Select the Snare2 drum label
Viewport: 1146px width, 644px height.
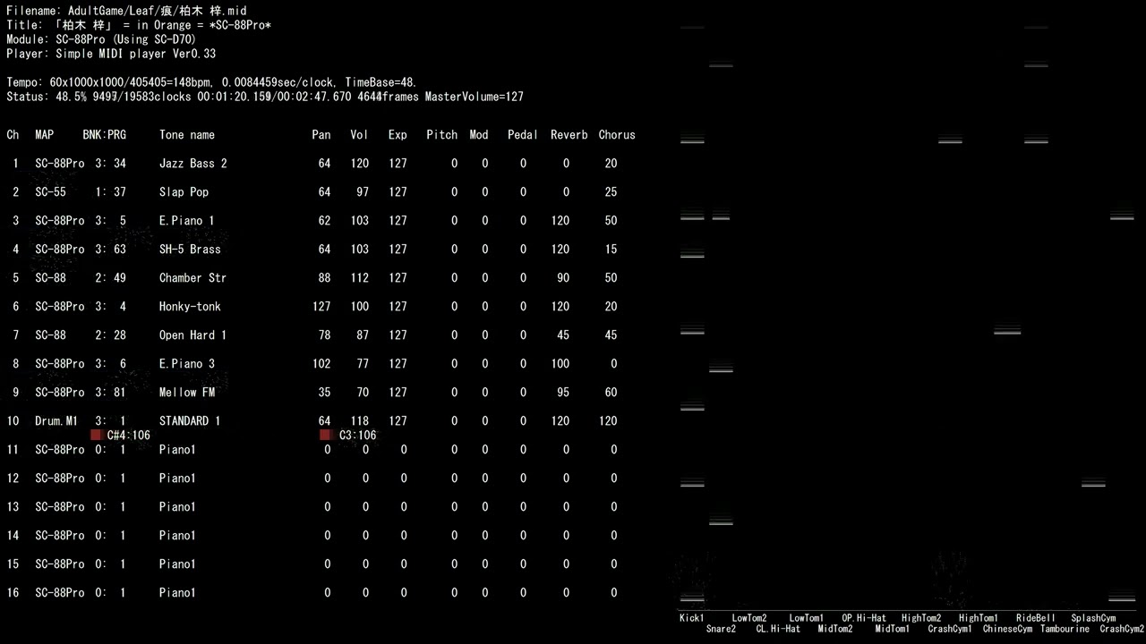point(721,629)
